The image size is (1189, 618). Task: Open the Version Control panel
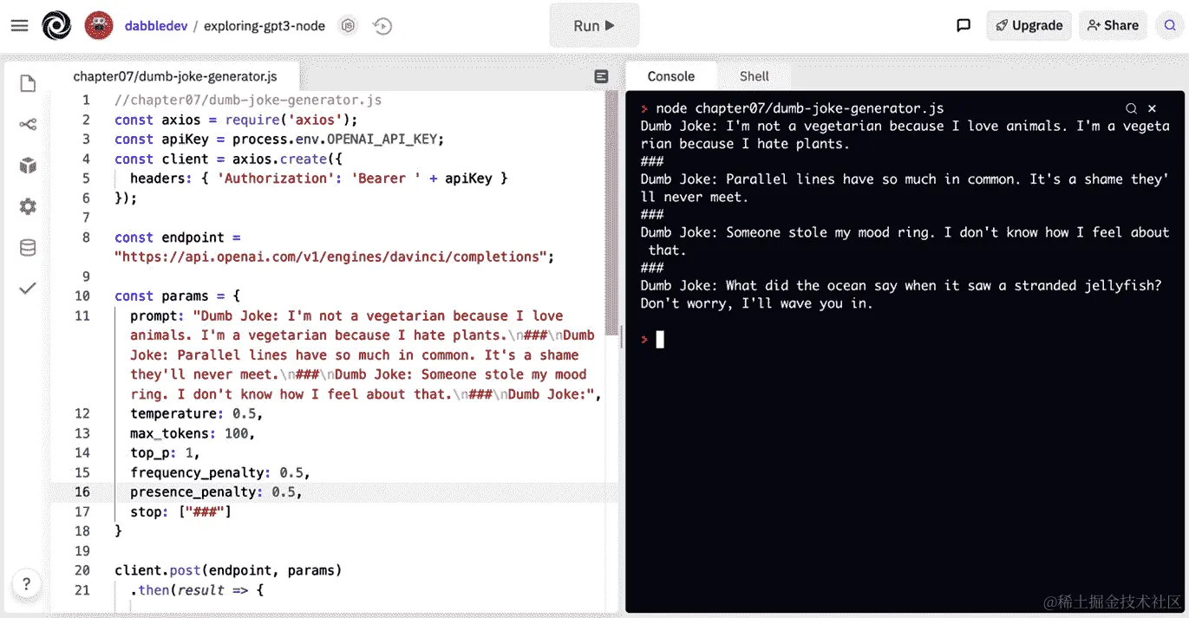tap(27, 124)
